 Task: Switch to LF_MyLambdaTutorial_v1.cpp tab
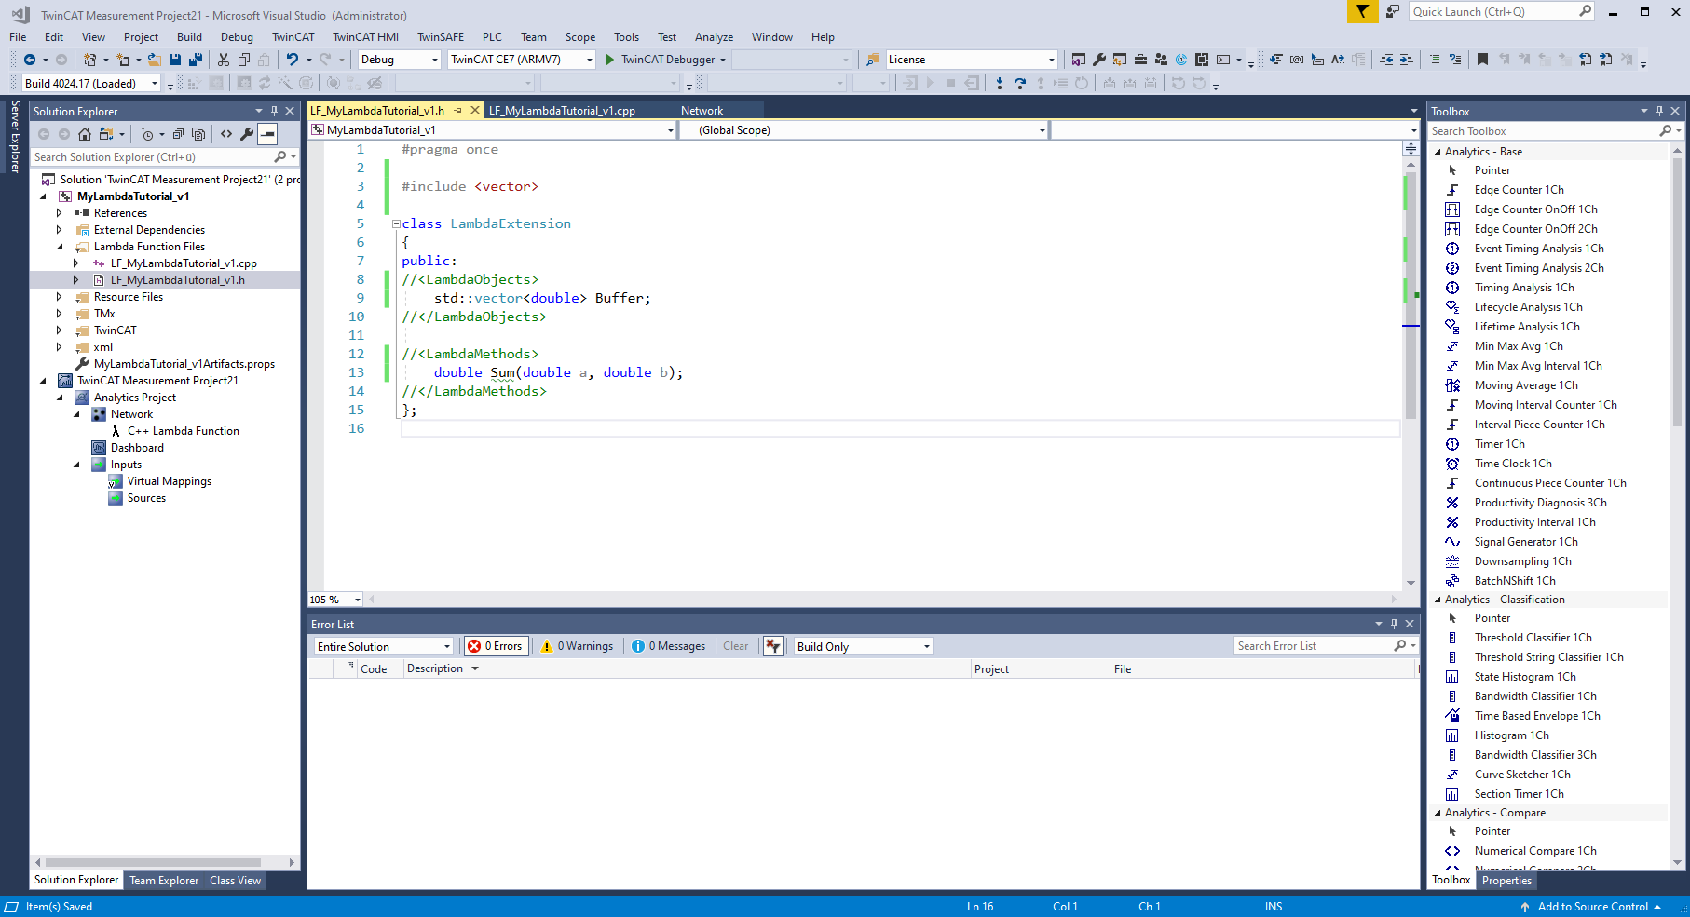point(562,110)
